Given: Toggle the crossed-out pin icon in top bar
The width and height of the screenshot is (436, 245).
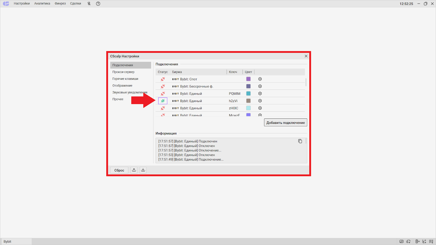Looking at the screenshot, I should click(x=89, y=4).
